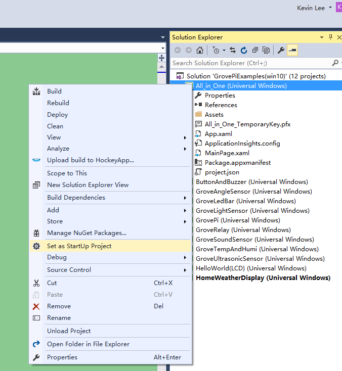Open Properties with the Alt+Enter shortcut label
Screen dimensions: 342x371
click(110, 357)
